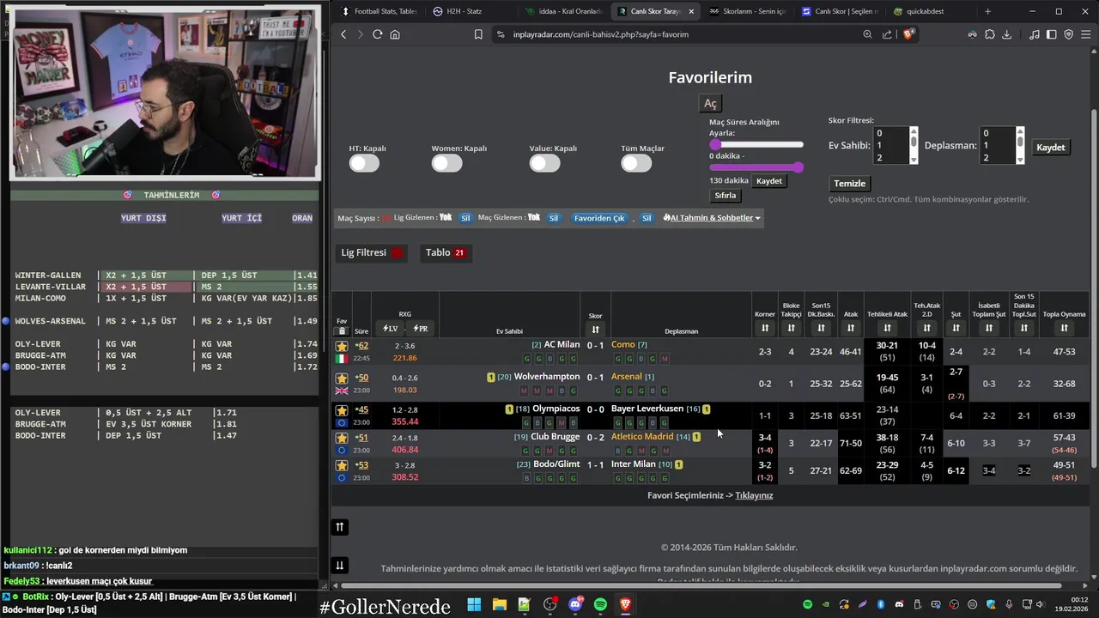
Task: Unfavorite the AC Milan match star
Action: [342, 346]
